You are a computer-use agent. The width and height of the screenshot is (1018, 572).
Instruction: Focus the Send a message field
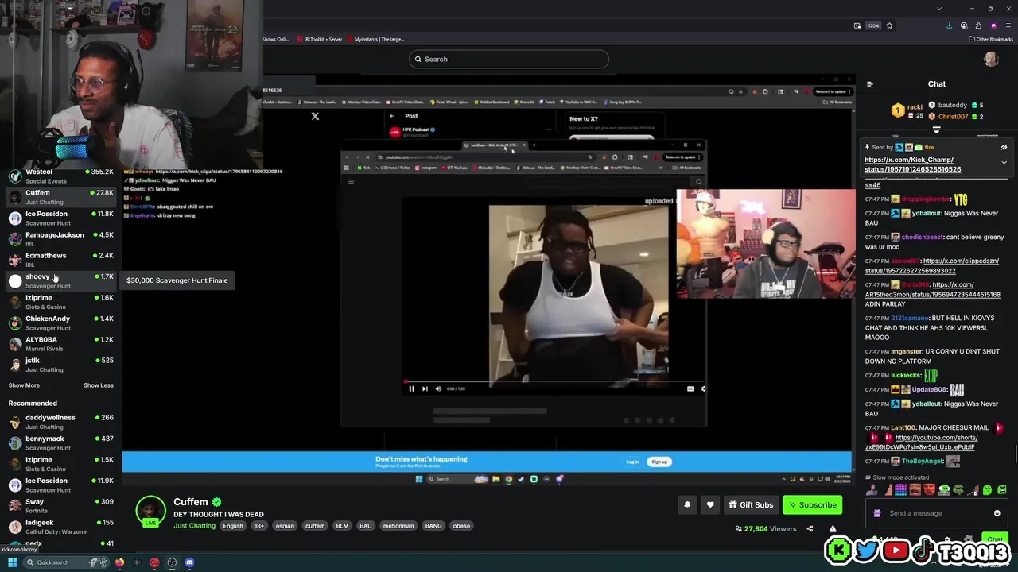click(938, 513)
